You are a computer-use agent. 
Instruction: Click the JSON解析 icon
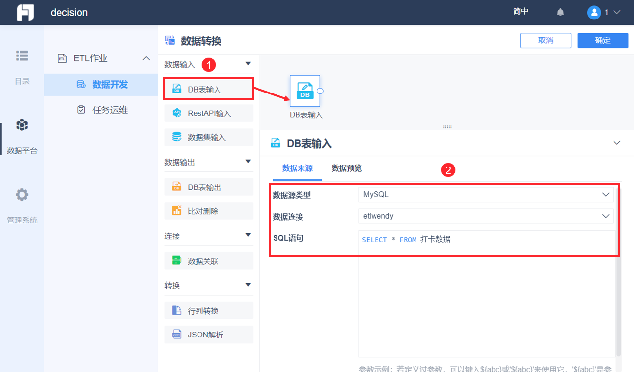[x=177, y=335]
